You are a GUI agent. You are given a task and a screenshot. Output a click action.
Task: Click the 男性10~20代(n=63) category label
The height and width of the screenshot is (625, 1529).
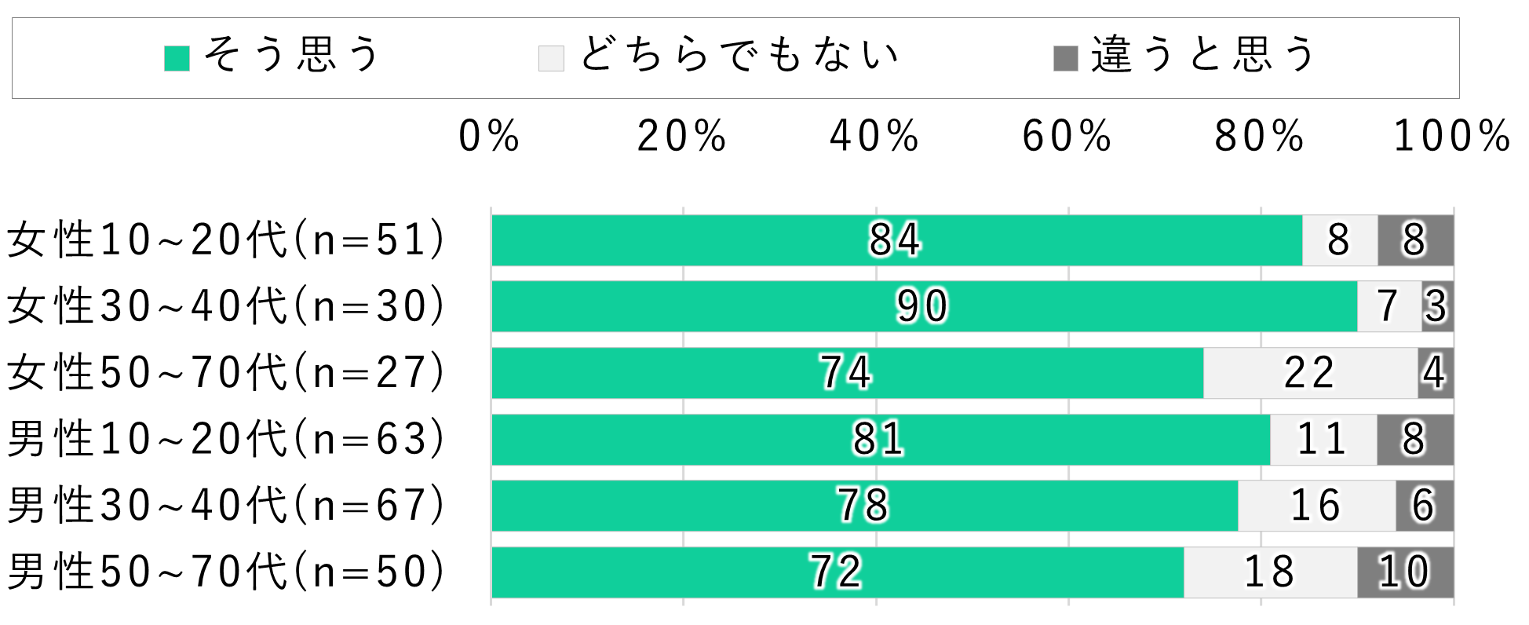pyautogui.click(x=228, y=439)
